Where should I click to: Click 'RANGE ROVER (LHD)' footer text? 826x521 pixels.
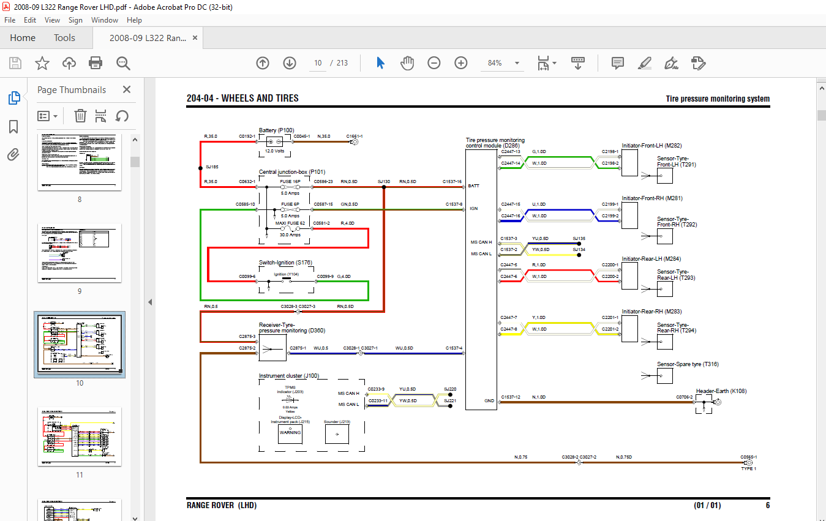click(222, 506)
